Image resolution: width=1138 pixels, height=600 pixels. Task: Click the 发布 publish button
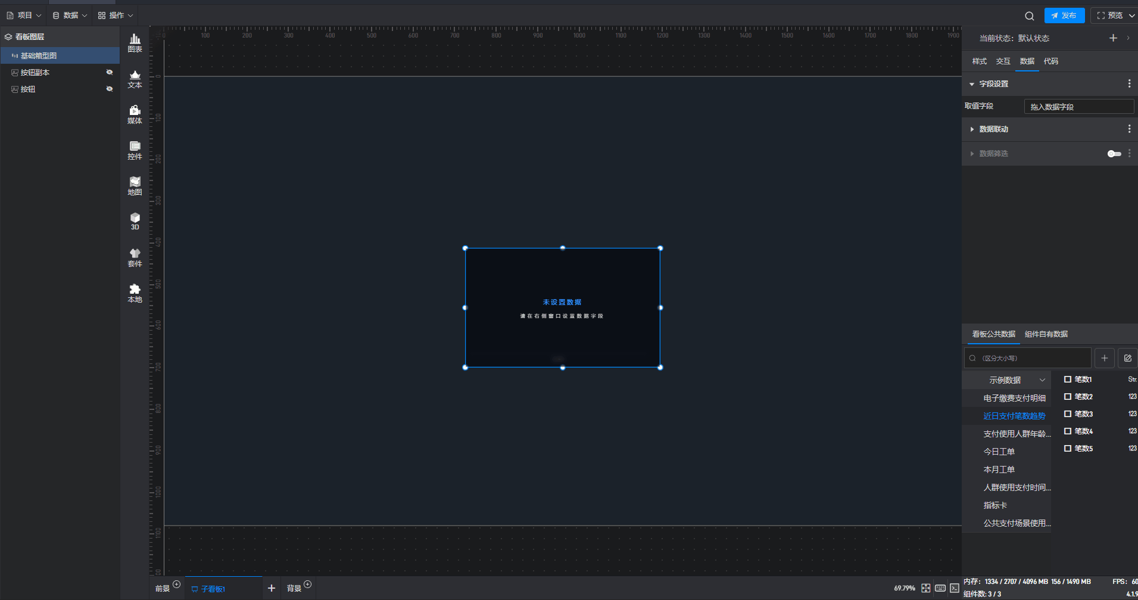[x=1064, y=15]
